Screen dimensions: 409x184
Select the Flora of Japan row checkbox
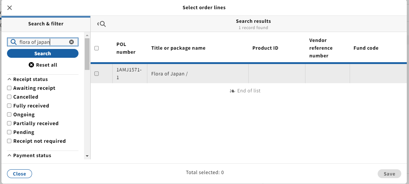97,74
